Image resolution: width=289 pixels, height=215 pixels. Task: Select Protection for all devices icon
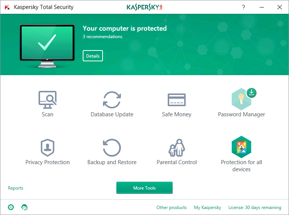pos(241,147)
